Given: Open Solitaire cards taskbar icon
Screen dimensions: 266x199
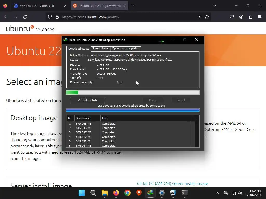Looking at the screenshot, I should click(x=173, y=193).
